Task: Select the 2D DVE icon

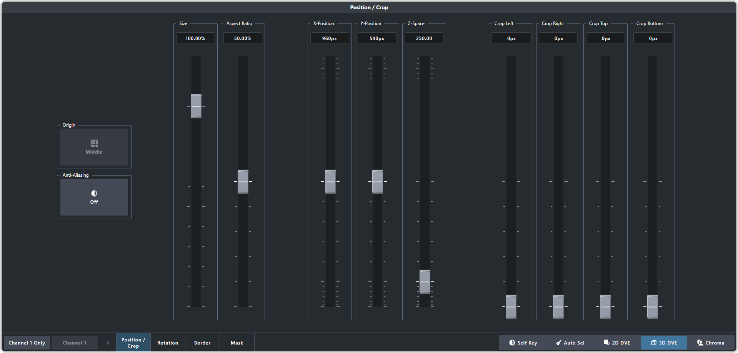Action: (x=606, y=343)
